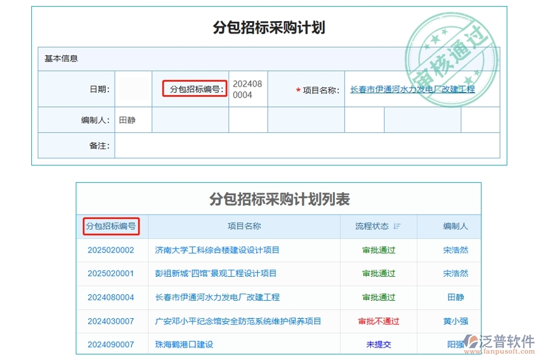Click 审批不通过 status for 2024030007
The height and width of the screenshot is (361, 541).
pyautogui.click(x=378, y=321)
